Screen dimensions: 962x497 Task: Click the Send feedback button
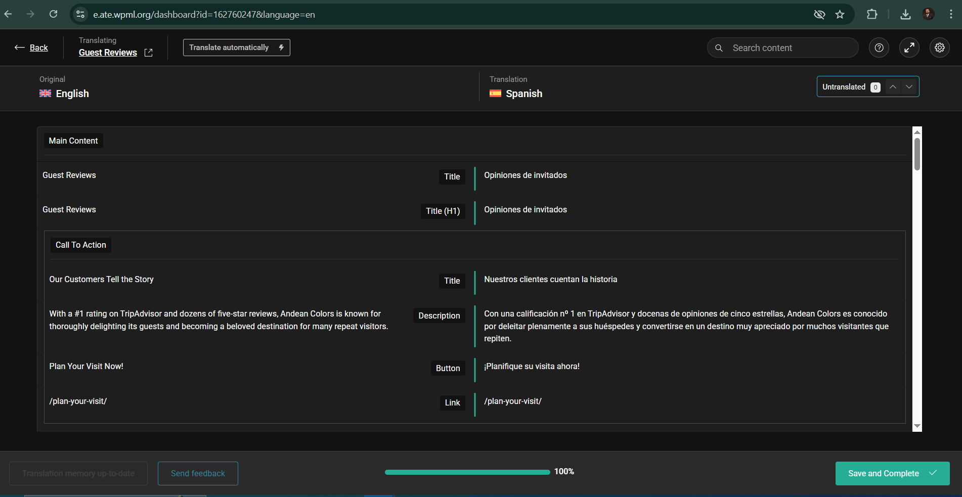click(198, 473)
